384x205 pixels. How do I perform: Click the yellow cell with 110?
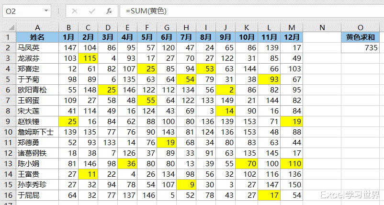292,164
